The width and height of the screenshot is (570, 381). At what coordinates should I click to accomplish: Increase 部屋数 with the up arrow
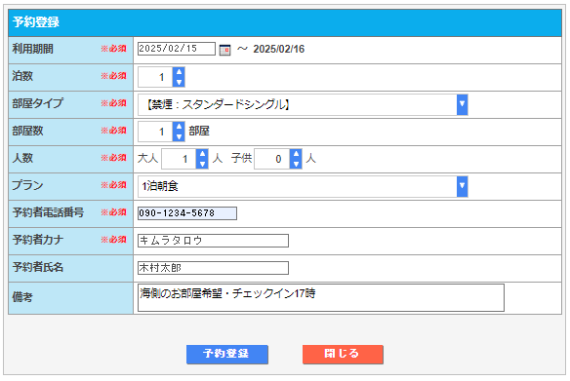(x=179, y=127)
